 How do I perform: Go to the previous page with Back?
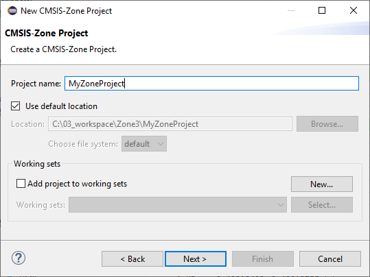click(132, 259)
